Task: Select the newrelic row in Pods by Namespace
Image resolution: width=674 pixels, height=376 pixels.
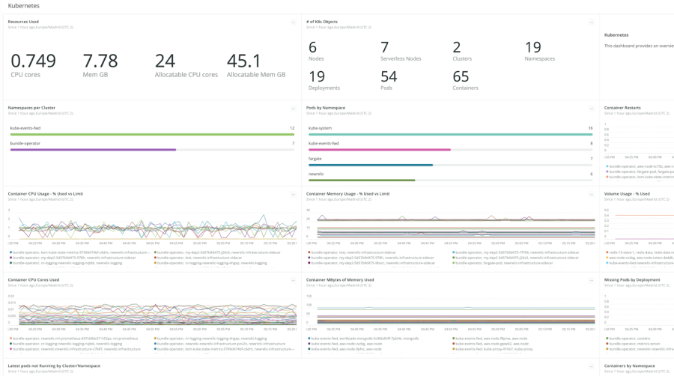Action: [451, 177]
